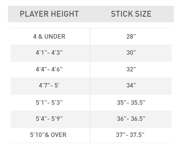Select the 4'4"- 4'6" height cell
This screenshot has height=150, width=182.
[x=49, y=69]
